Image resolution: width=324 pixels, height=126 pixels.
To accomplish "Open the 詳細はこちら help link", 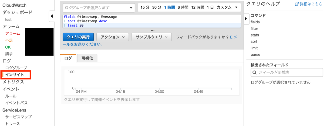I will click(310, 4).
